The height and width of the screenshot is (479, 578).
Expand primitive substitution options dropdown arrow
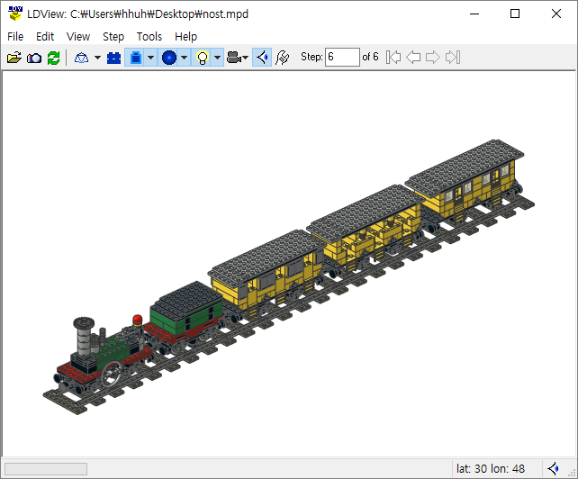click(185, 58)
